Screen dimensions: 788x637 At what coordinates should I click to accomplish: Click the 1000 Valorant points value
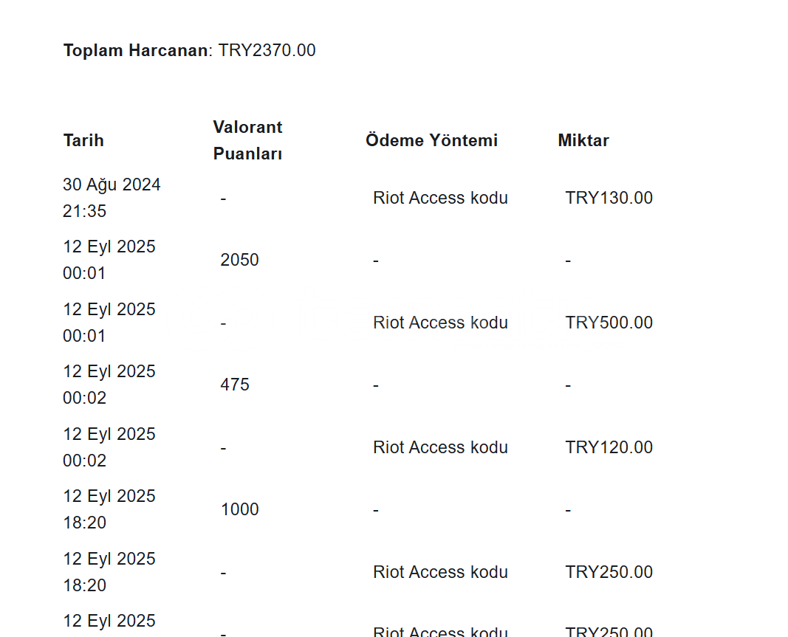click(240, 509)
